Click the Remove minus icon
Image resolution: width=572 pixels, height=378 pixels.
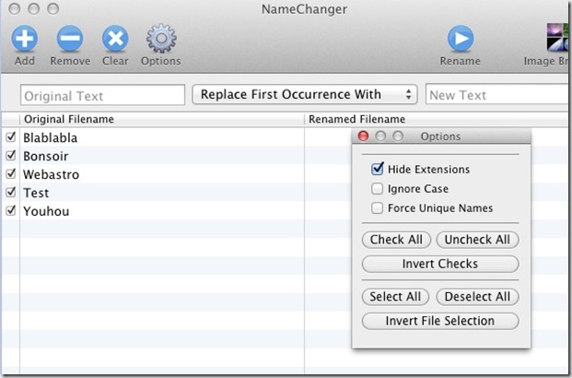coord(70,39)
